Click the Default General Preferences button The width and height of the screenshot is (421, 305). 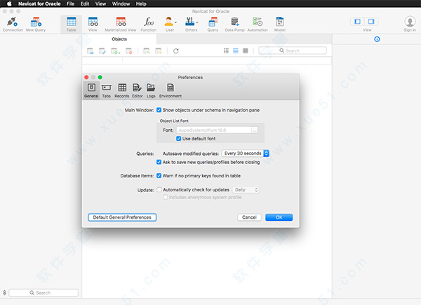(122, 217)
